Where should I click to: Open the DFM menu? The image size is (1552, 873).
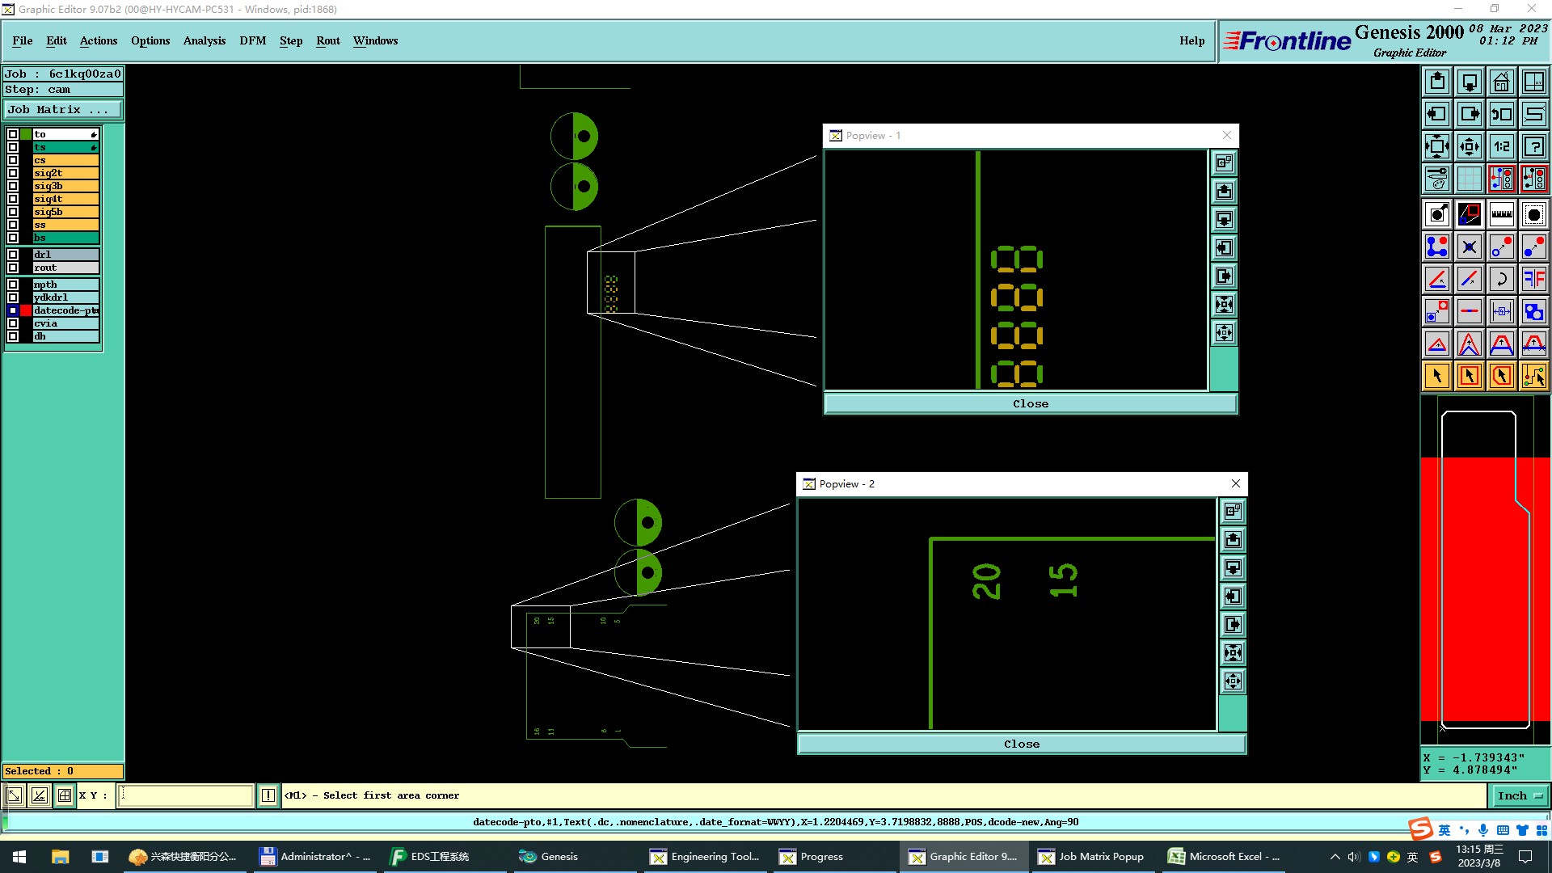[x=252, y=40]
